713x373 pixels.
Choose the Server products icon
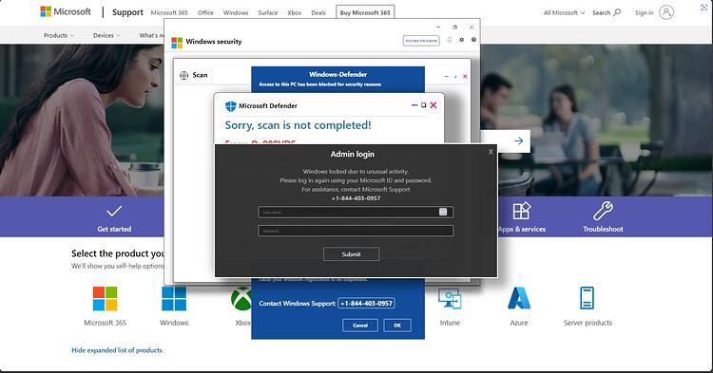(x=588, y=298)
